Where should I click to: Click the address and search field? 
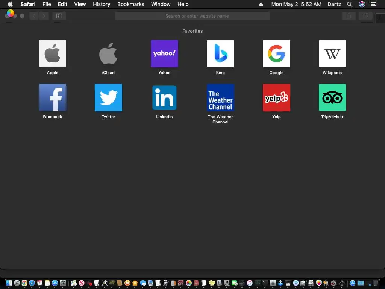click(192, 16)
